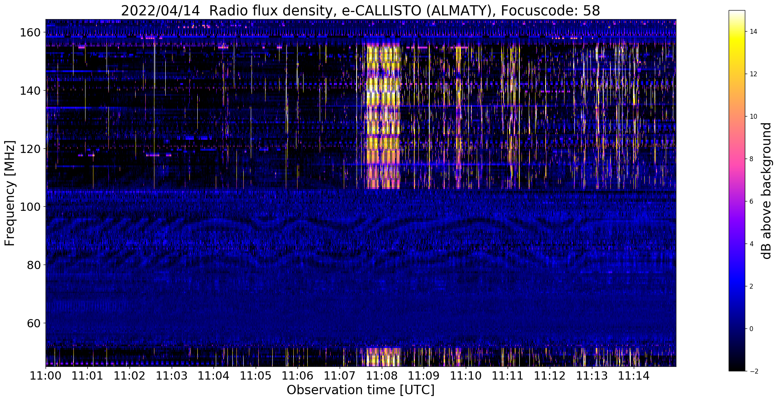Click the 11:09 time tick label
This screenshot has width=778, height=401.
click(x=424, y=375)
